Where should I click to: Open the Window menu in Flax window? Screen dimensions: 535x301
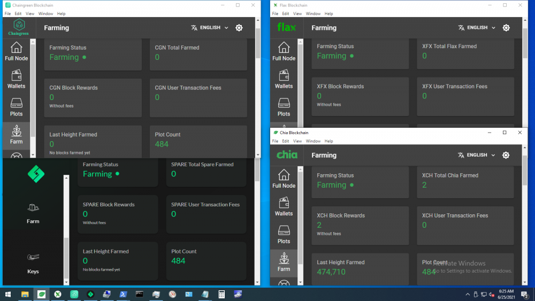[x=313, y=14]
